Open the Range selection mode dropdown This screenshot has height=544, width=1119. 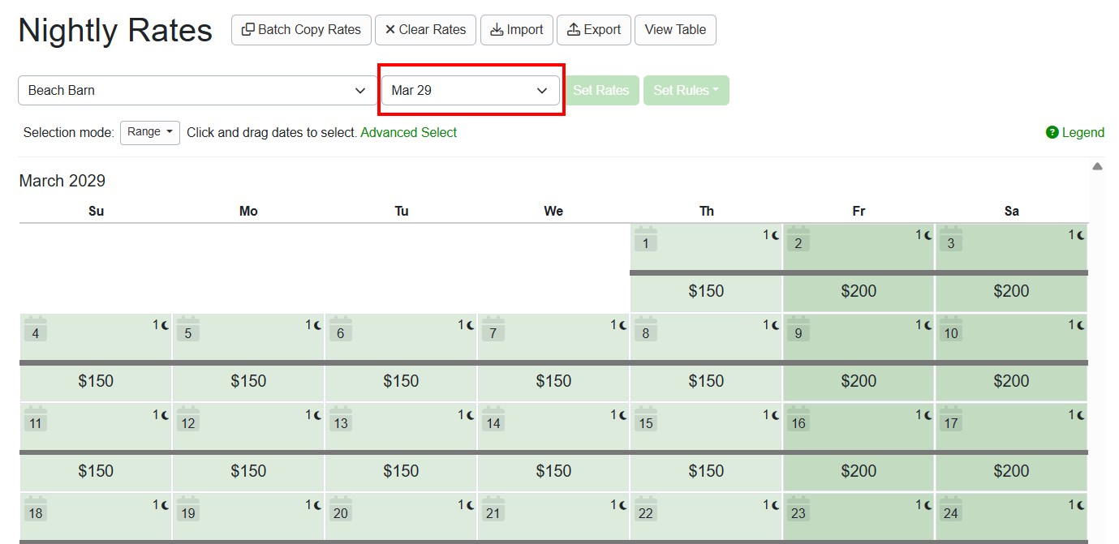[x=150, y=132]
